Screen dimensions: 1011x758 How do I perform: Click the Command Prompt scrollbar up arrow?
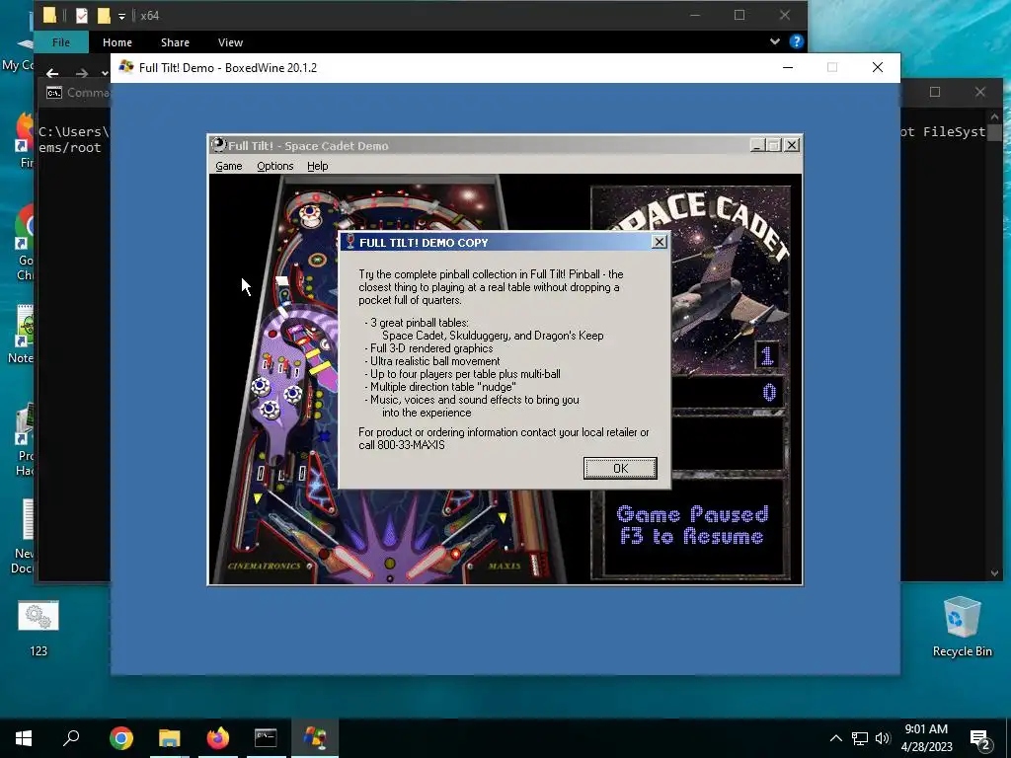(994, 116)
